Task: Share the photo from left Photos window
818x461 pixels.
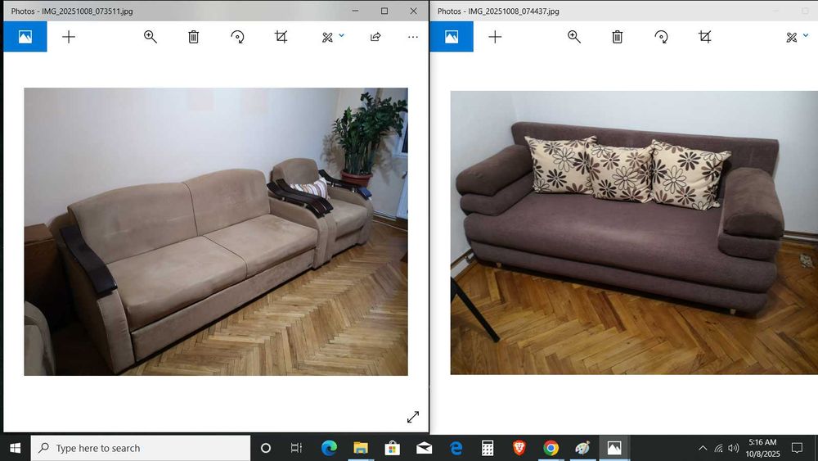Action: tap(375, 37)
